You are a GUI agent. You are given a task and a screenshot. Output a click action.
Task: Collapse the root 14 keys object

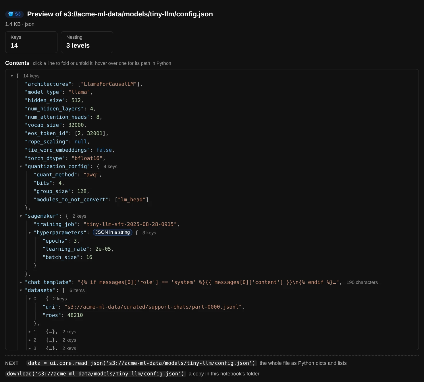(12, 76)
